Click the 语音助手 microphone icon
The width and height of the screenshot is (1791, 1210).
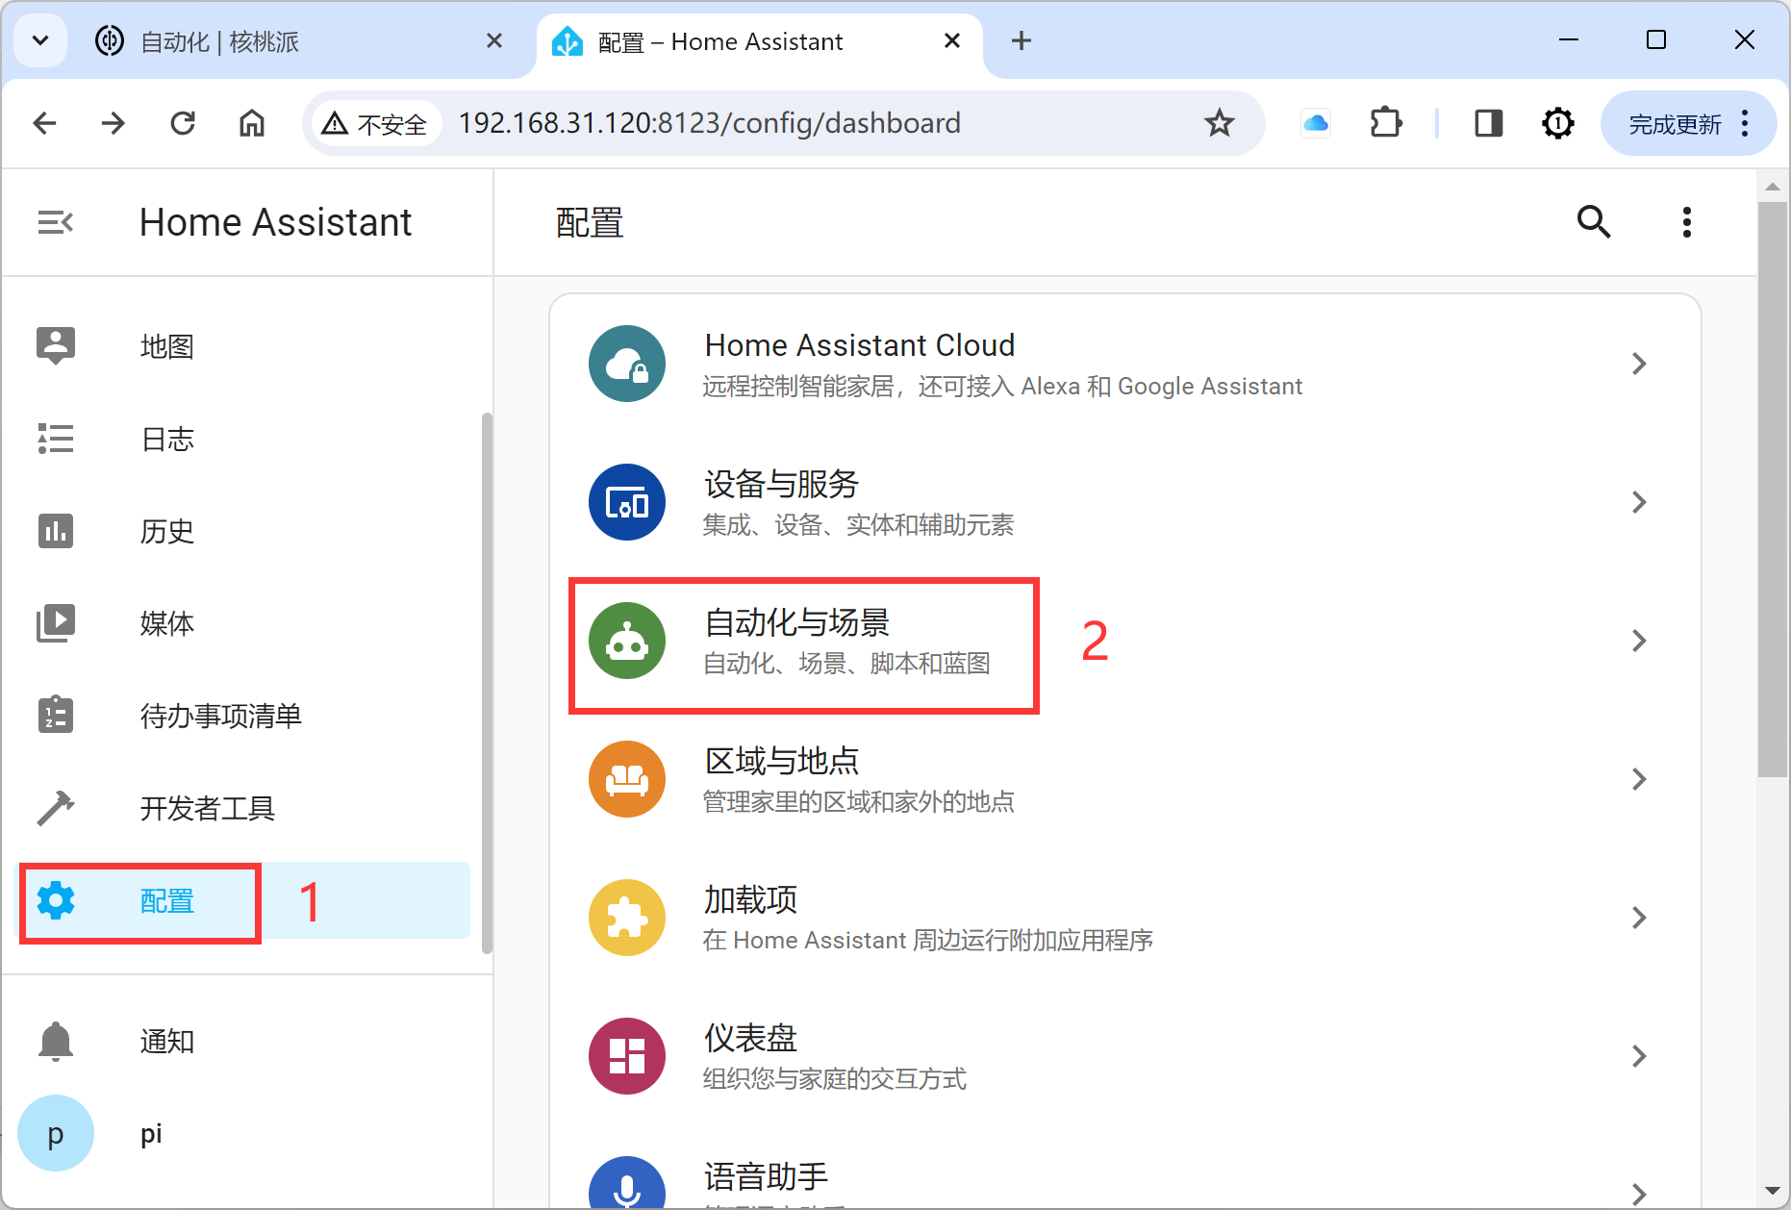coord(627,1183)
